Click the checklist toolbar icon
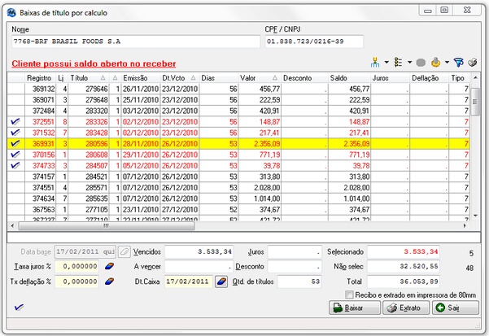 [398, 63]
